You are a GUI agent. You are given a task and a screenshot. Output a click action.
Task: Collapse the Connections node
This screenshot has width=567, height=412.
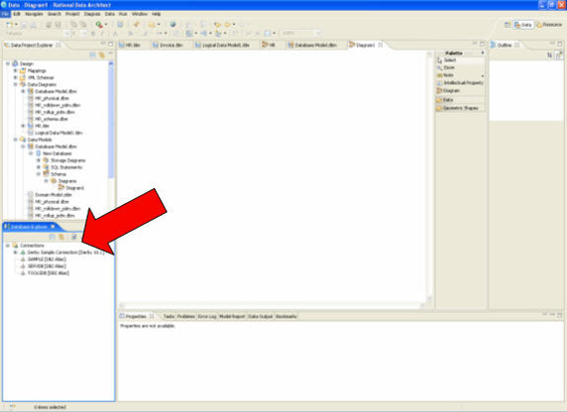click(x=8, y=245)
